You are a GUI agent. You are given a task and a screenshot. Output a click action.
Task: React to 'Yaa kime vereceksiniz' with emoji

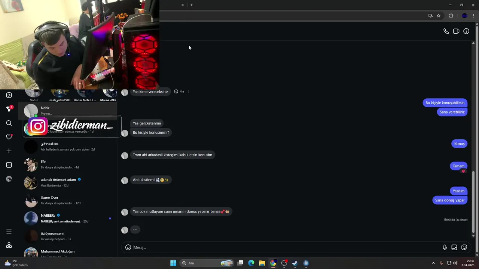(176, 92)
